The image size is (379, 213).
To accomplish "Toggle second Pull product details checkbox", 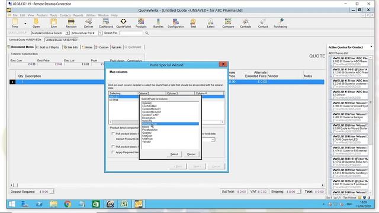I will click(x=113, y=147).
